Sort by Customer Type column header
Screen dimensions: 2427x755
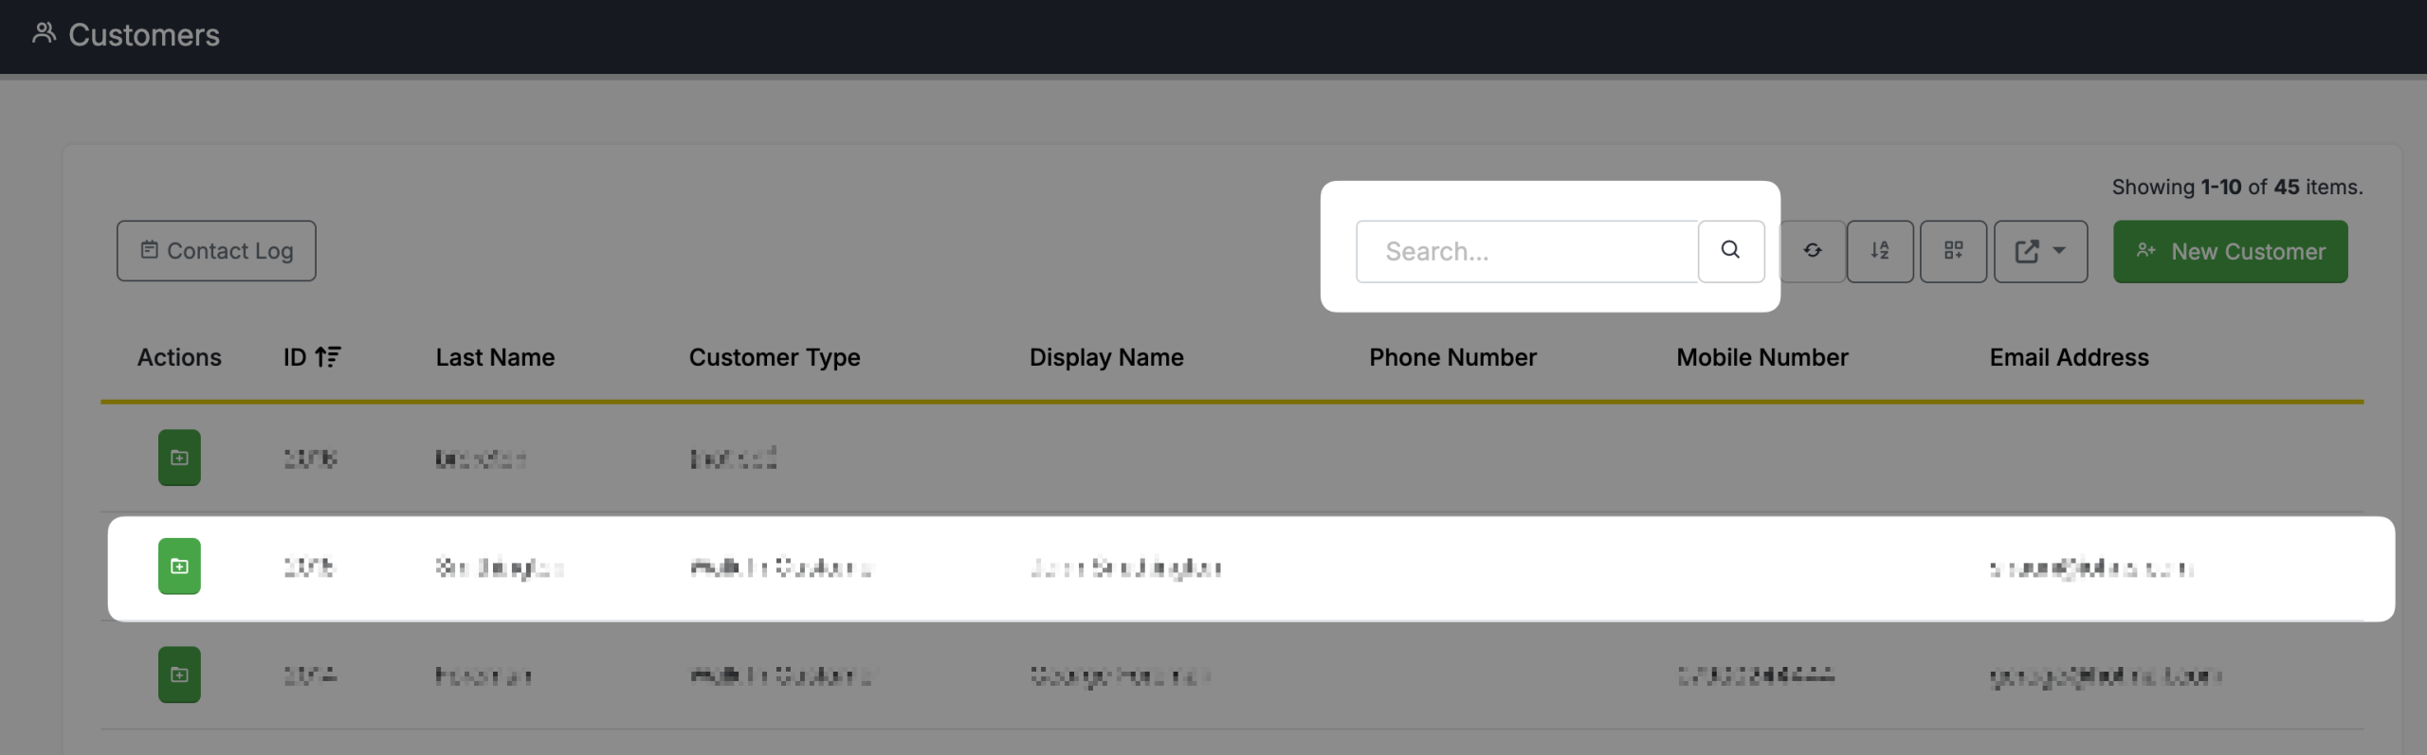(774, 357)
